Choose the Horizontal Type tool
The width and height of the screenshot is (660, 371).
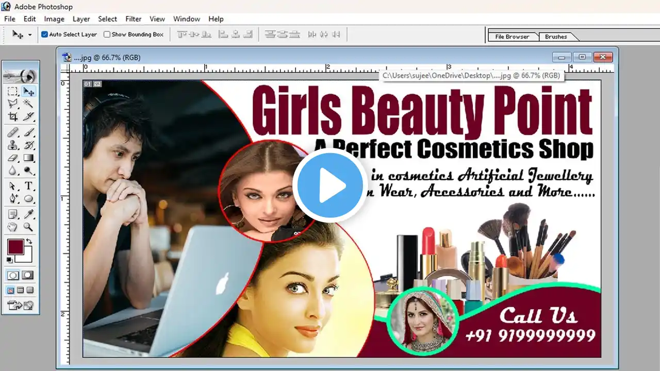coord(29,186)
